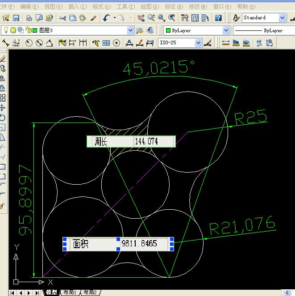Click the Zoom Realtime magnifier icon
This screenshot has height=296, width=295.
click(x=151, y=18)
